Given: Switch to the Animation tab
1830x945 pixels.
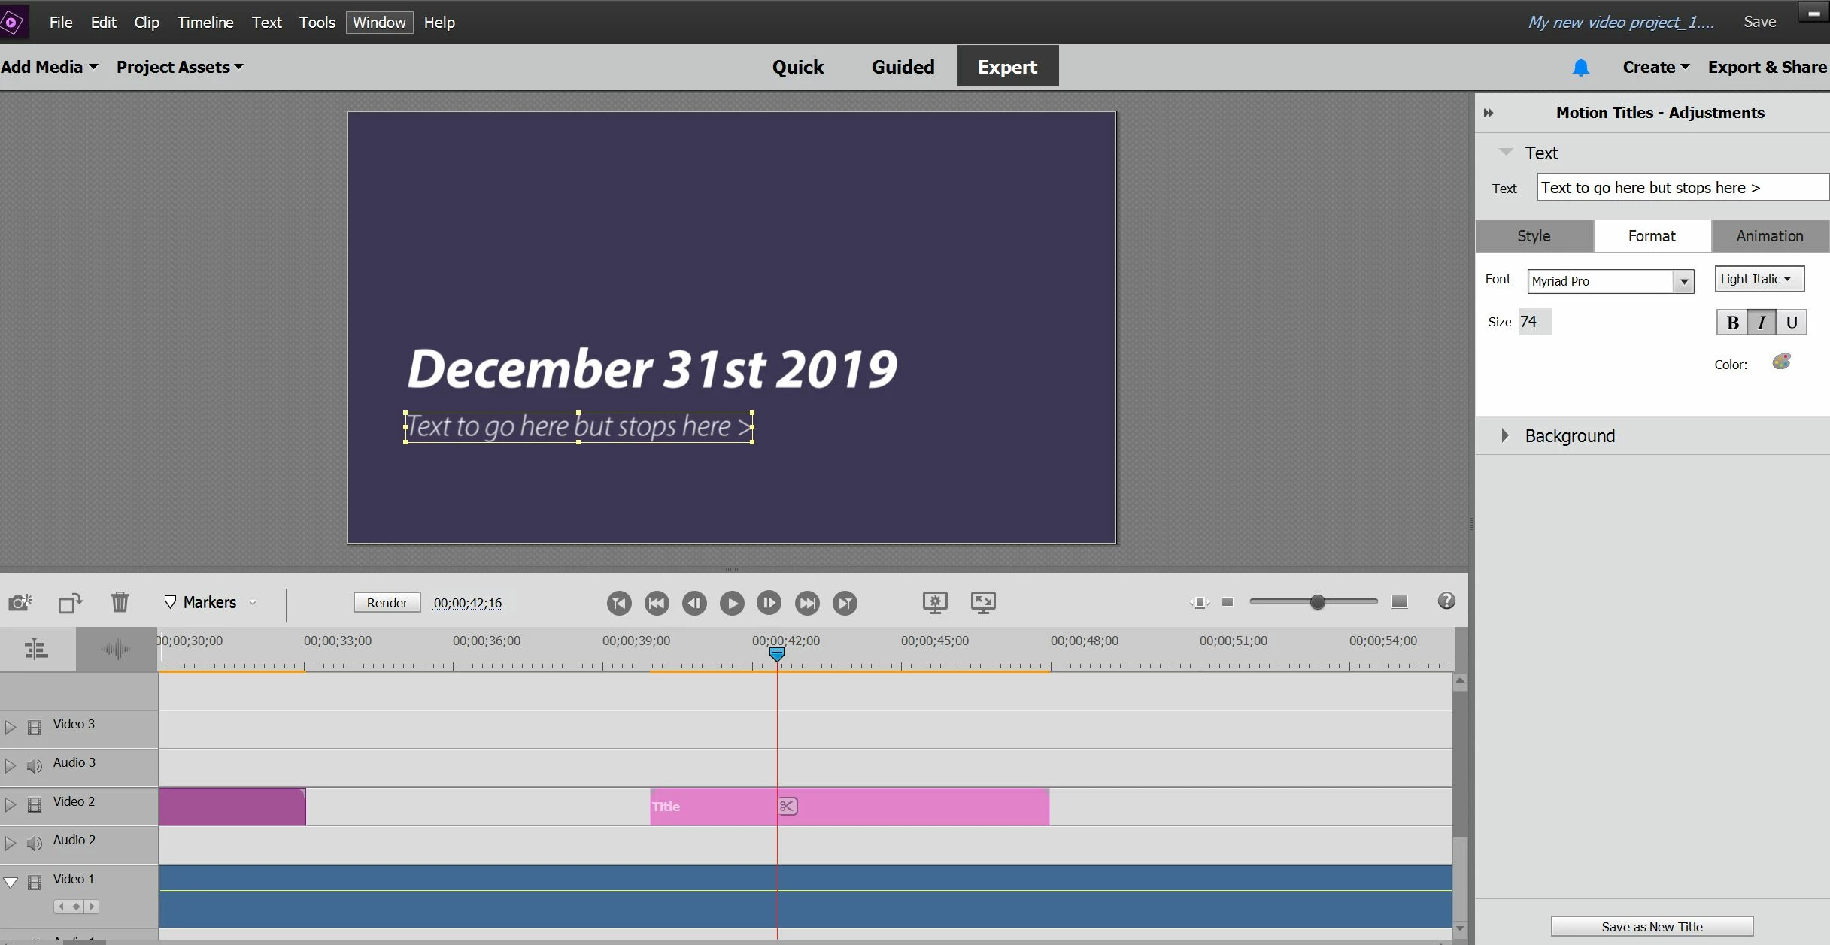Looking at the screenshot, I should (x=1769, y=236).
